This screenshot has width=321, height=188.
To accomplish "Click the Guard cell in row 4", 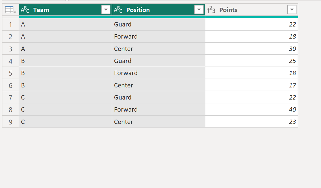I will pos(158,61).
